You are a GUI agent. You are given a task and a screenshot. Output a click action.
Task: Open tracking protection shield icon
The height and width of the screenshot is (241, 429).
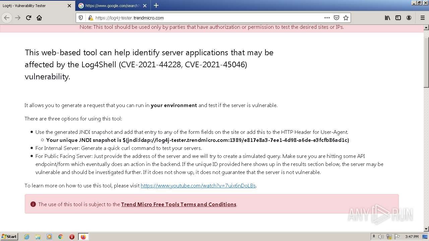coord(80,18)
